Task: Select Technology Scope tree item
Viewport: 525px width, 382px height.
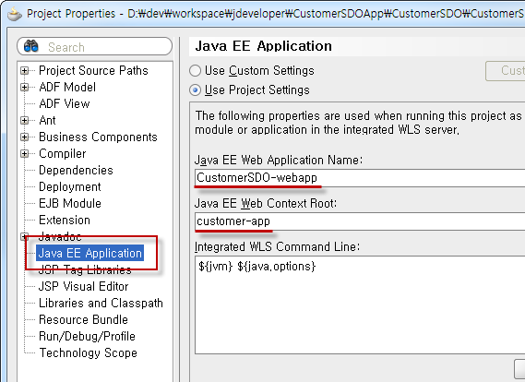Action: coord(88,352)
